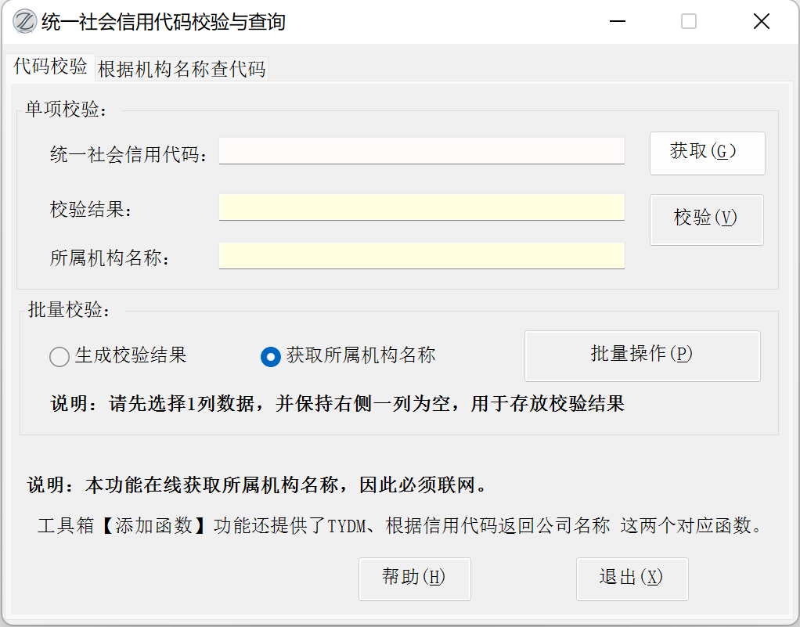The width and height of the screenshot is (800, 627).
Task: Click the 校验结果： field label
Action: point(92,210)
